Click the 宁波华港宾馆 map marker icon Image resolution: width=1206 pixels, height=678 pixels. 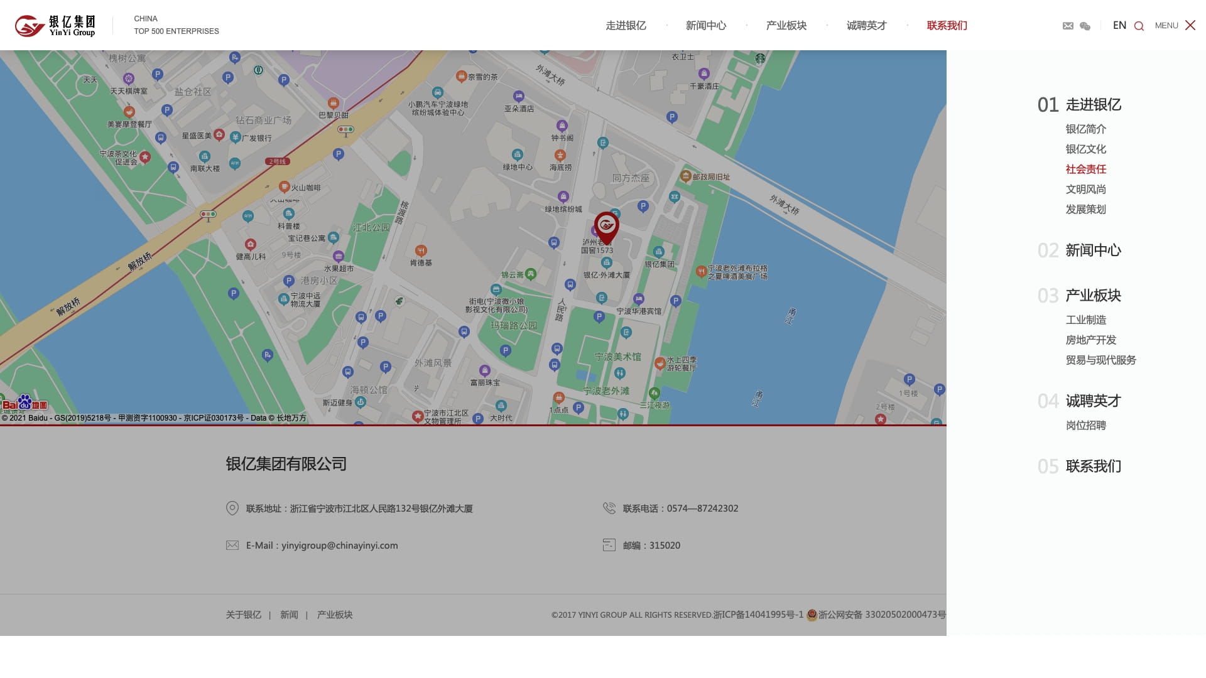[x=639, y=299]
